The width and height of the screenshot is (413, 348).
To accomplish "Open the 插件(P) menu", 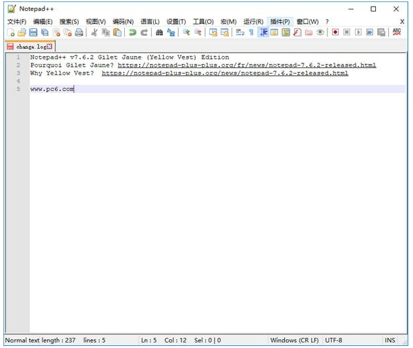I will (280, 22).
